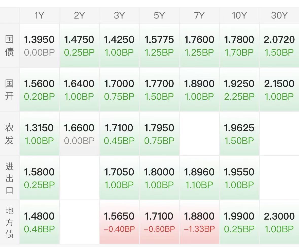
Task: Open 国开 10Y cell with 2.25BP change
Action: [x=239, y=90]
